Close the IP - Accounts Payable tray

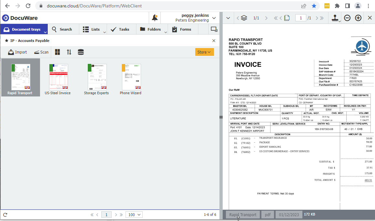pyautogui.click(x=214, y=41)
